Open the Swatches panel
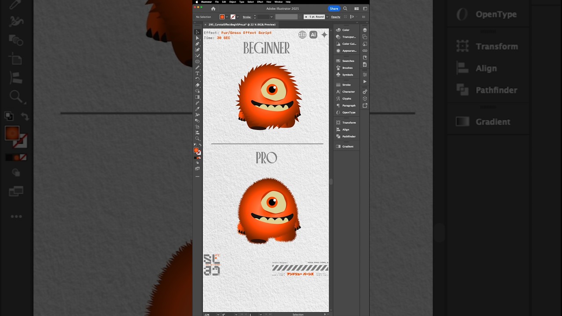Screen dimensions: 562x316 coord(346,61)
